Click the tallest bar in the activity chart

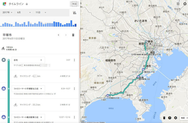tap(71, 23)
